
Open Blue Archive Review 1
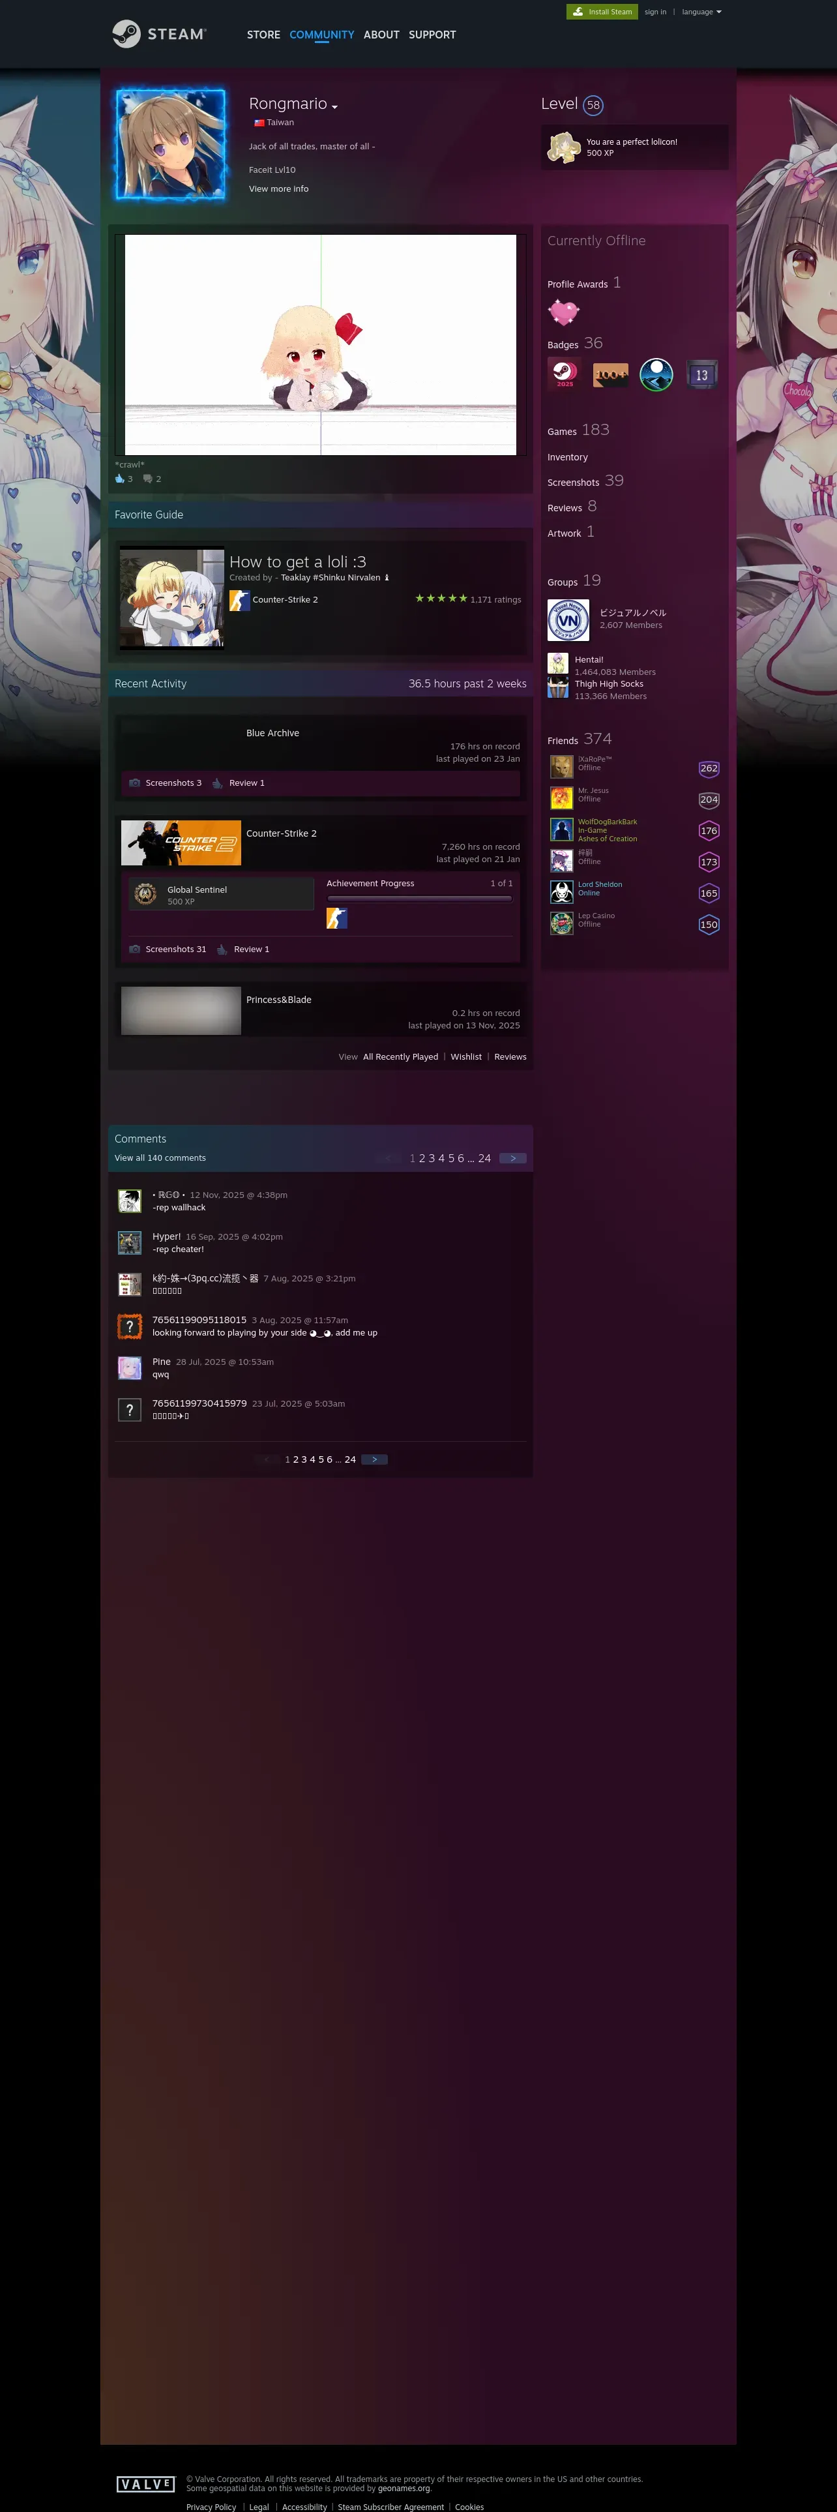[246, 783]
